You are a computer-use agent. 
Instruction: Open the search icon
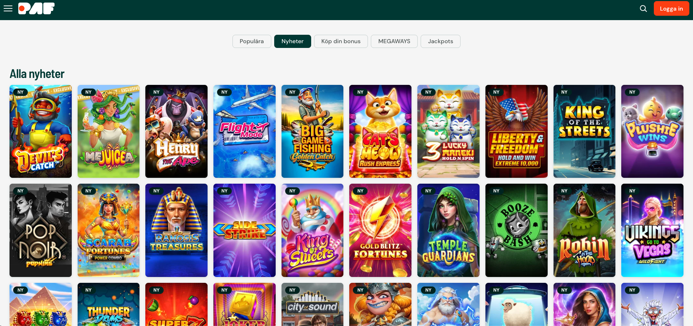643,9
